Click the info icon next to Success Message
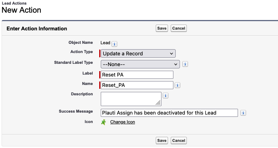Image resolution: width=278 pixels, height=148 pixels. click(243, 113)
